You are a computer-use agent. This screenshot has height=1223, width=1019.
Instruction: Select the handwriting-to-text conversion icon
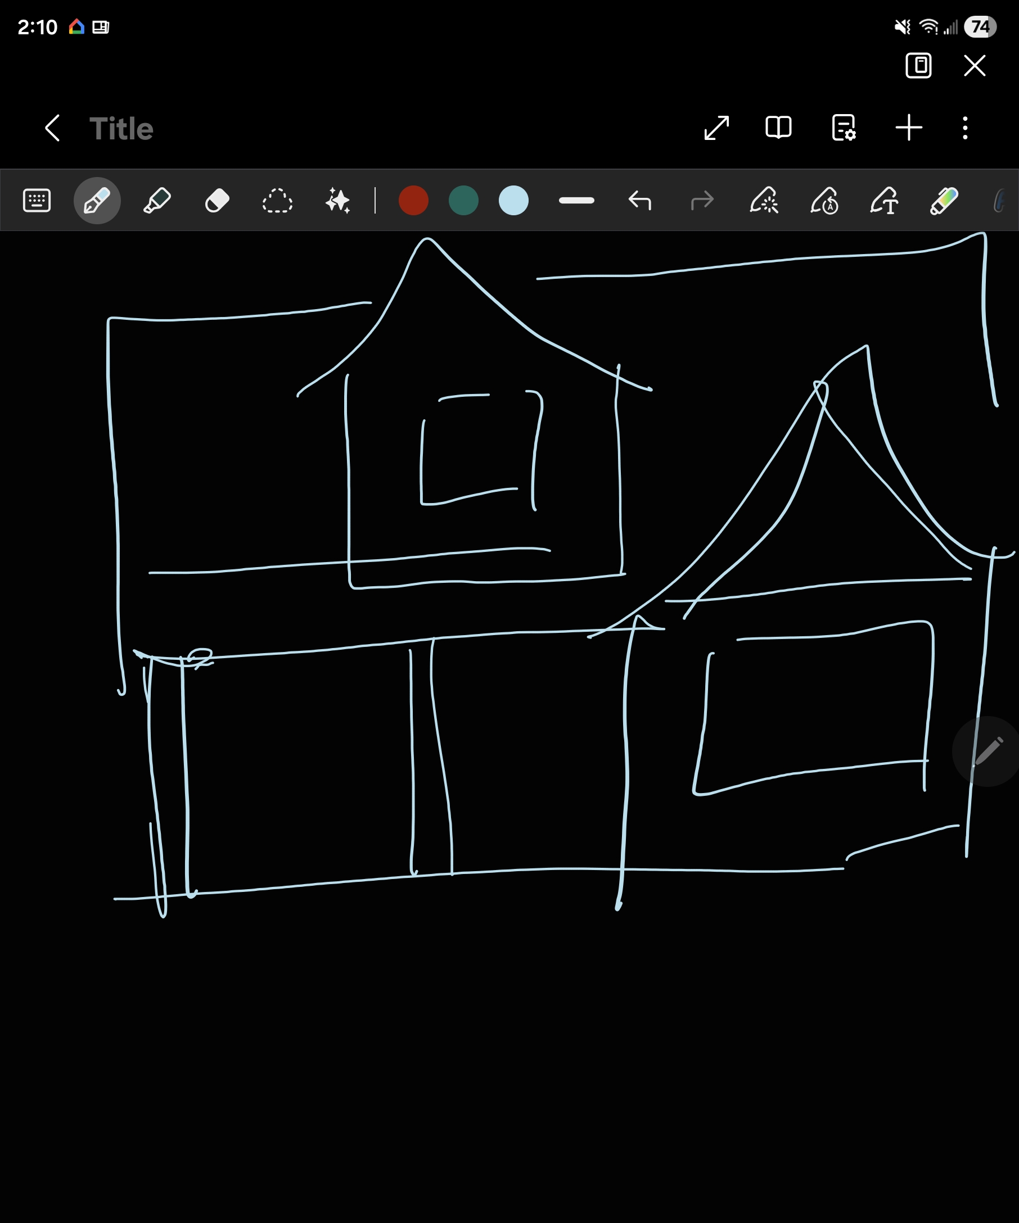pos(885,201)
